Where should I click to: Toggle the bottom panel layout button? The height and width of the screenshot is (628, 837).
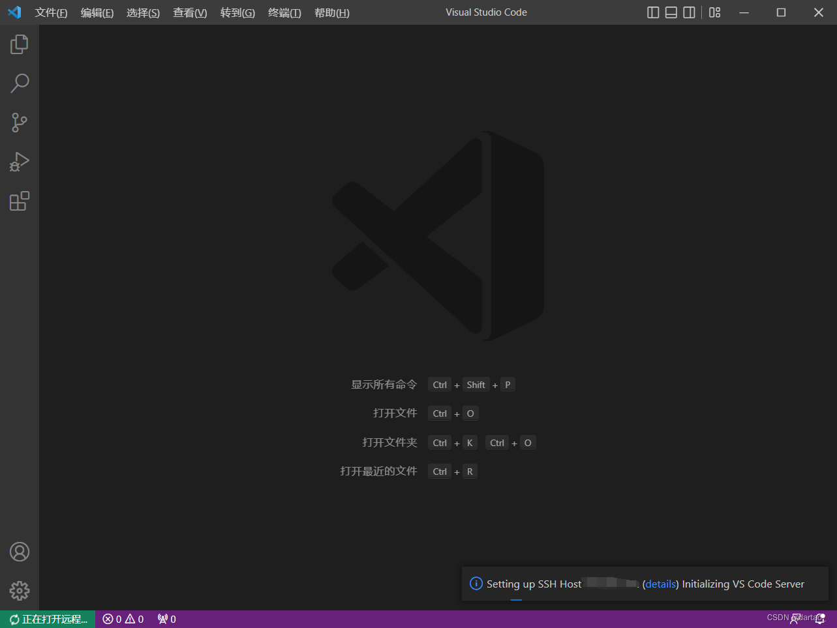click(x=671, y=12)
